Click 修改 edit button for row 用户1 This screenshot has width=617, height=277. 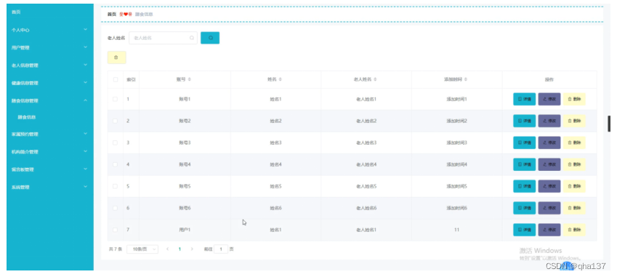549,230
